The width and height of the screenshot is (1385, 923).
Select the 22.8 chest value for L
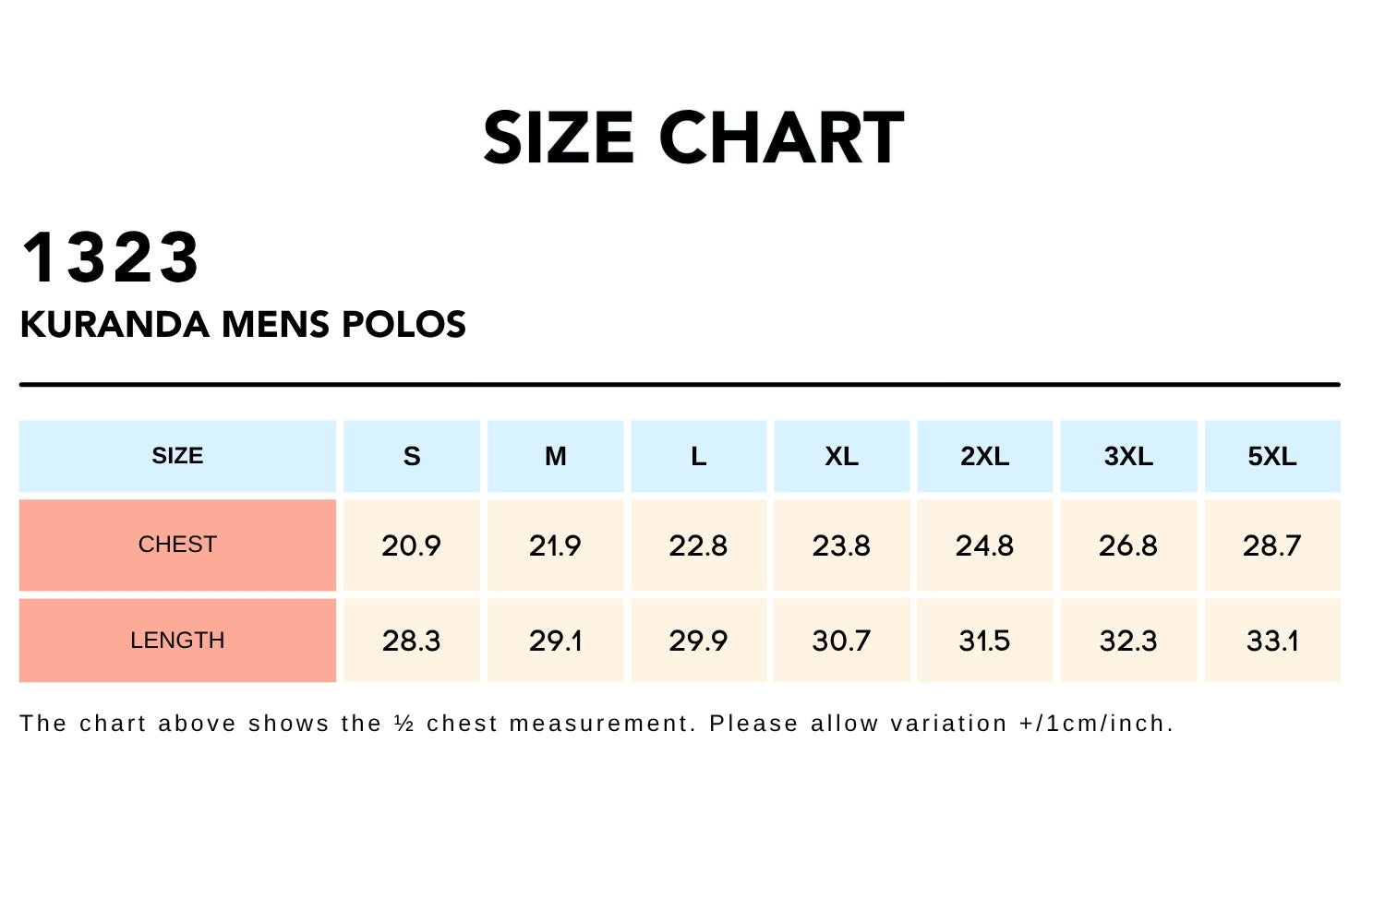point(698,545)
